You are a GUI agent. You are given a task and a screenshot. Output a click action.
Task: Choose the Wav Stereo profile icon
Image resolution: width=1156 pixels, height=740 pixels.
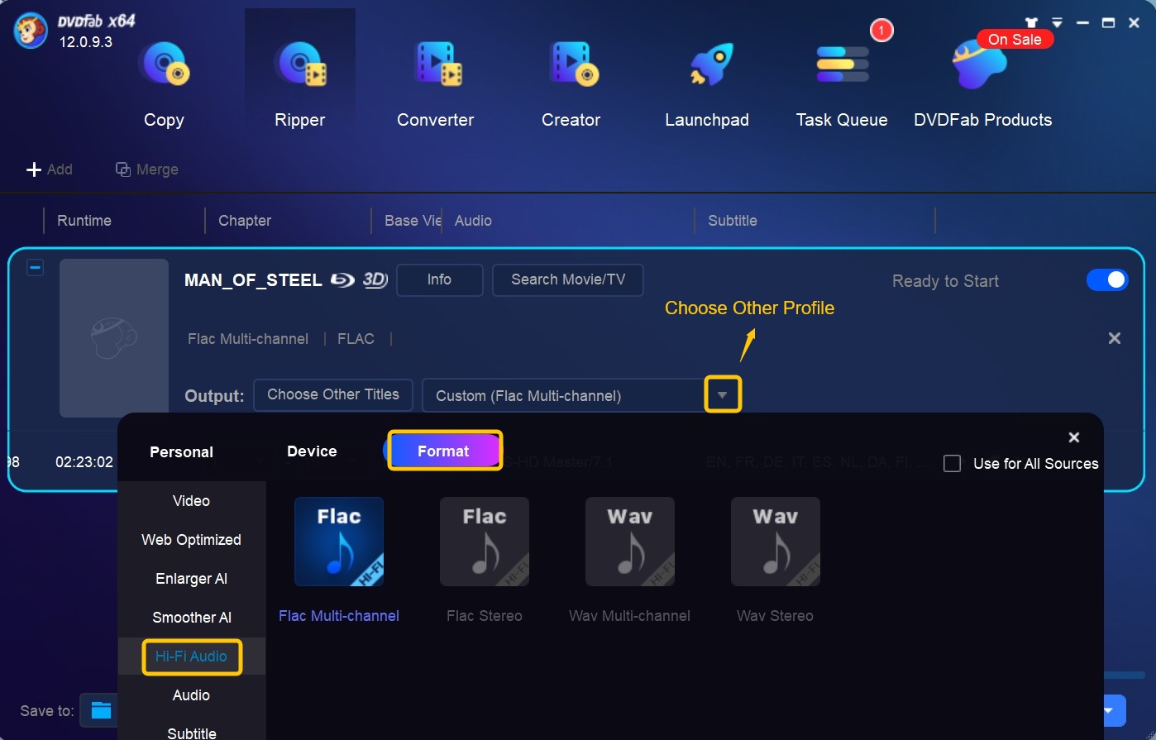tap(776, 542)
